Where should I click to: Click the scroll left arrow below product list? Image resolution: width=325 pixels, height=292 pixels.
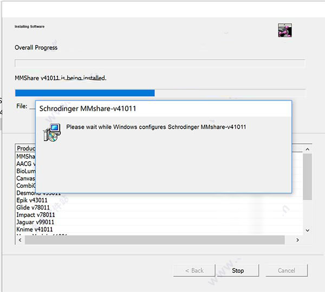(x=20, y=240)
